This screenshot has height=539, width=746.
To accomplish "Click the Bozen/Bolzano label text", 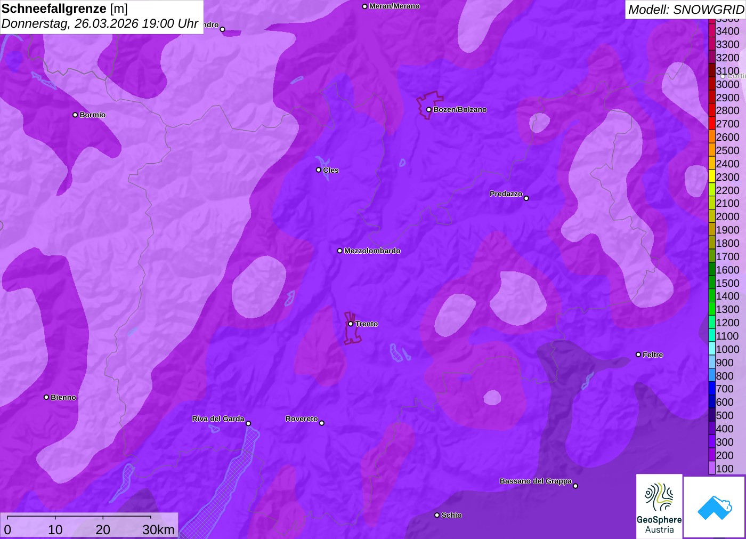I will pyautogui.click(x=460, y=109).
